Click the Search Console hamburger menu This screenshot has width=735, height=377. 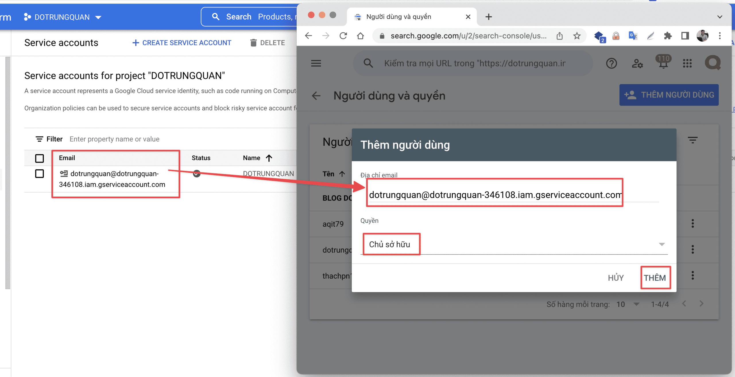tap(316, 63)
